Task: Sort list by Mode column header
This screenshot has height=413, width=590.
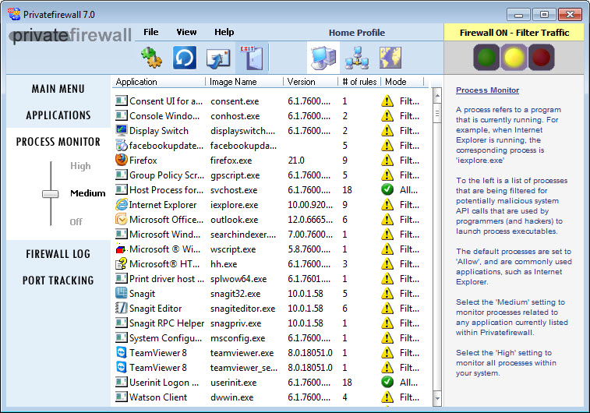Action: click(x=401, y=82)
